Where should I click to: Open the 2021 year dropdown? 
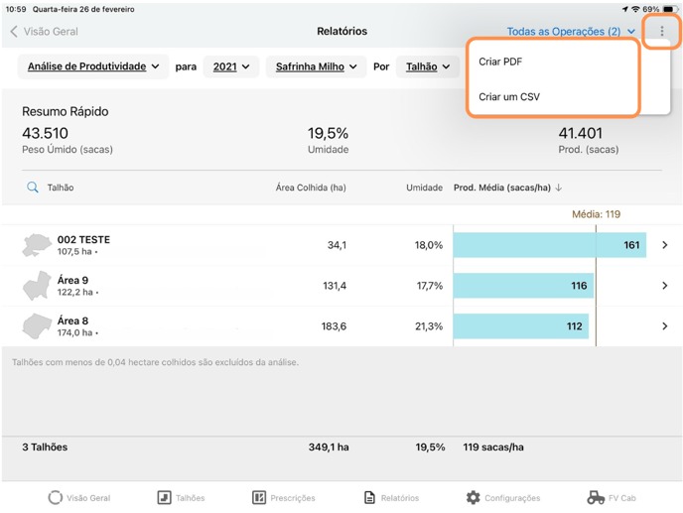(231, 66)
